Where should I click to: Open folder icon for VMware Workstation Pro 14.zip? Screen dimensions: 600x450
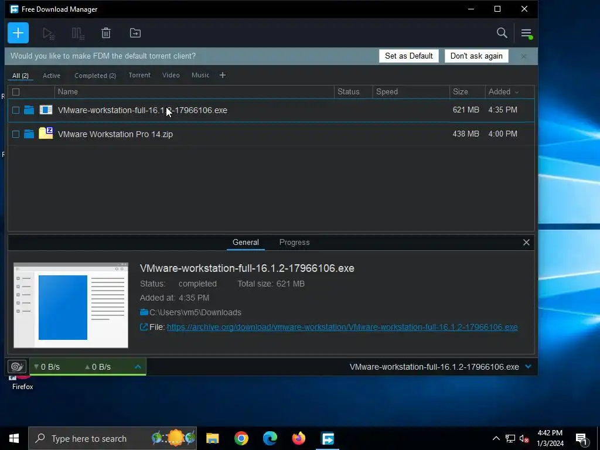click(29, 134)
